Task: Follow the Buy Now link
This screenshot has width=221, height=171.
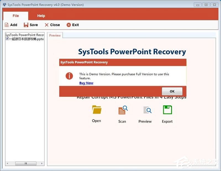Action: (x=86, y=83)
